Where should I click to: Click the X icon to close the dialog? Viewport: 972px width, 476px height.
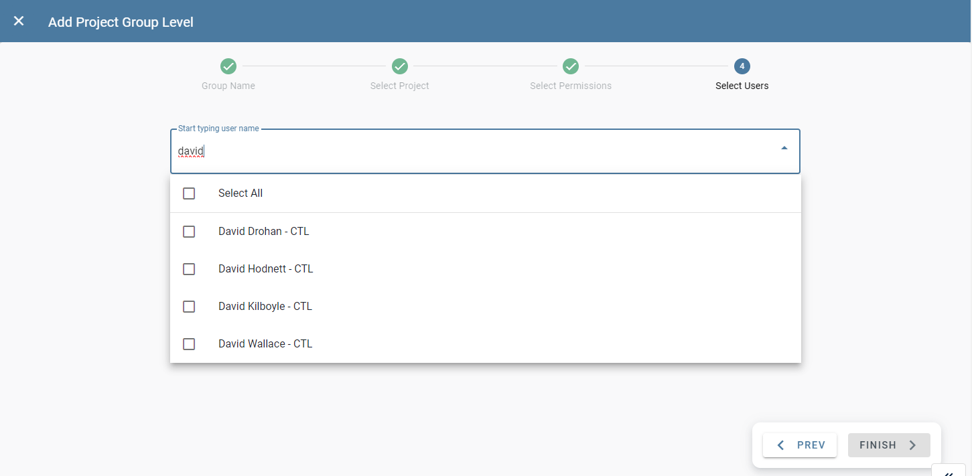coord(19,21)
